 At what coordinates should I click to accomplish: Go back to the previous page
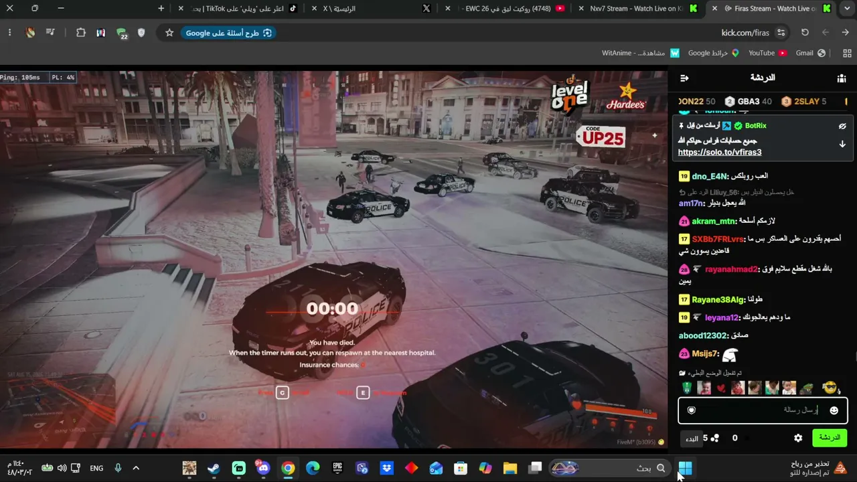click(846, 33)
